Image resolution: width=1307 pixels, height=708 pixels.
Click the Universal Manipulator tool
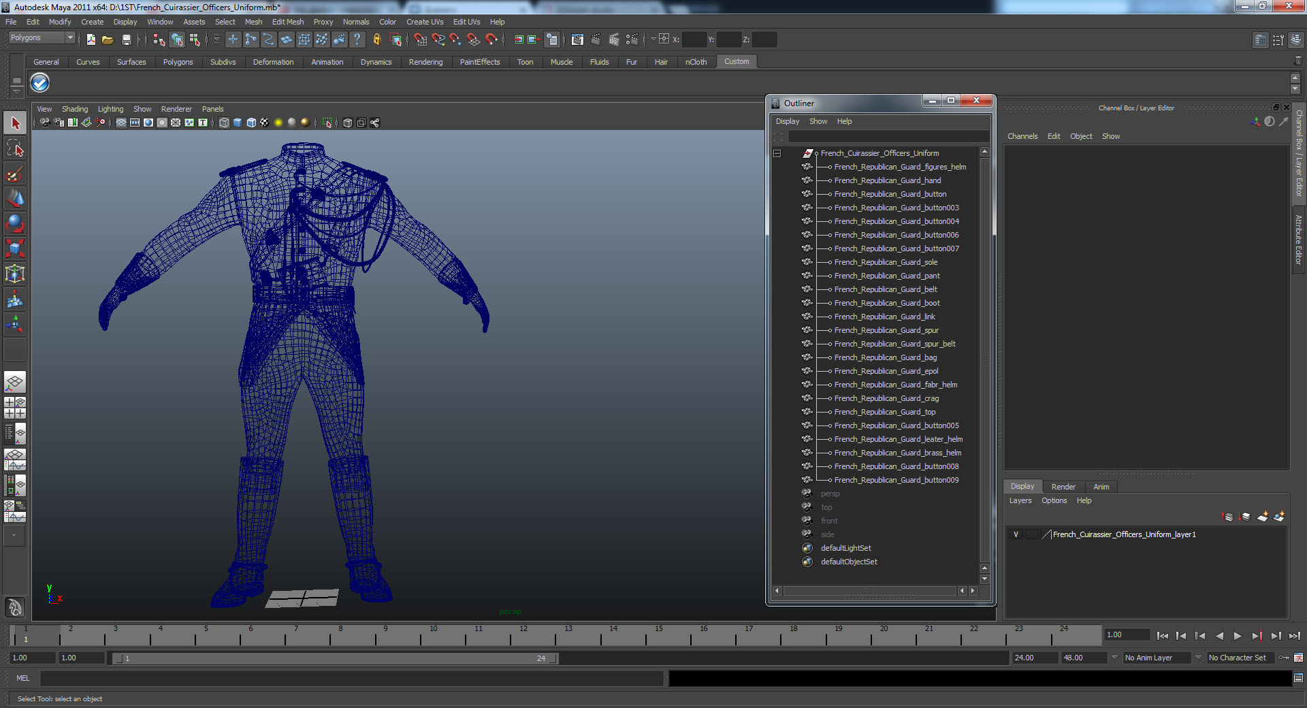point(15,274)
